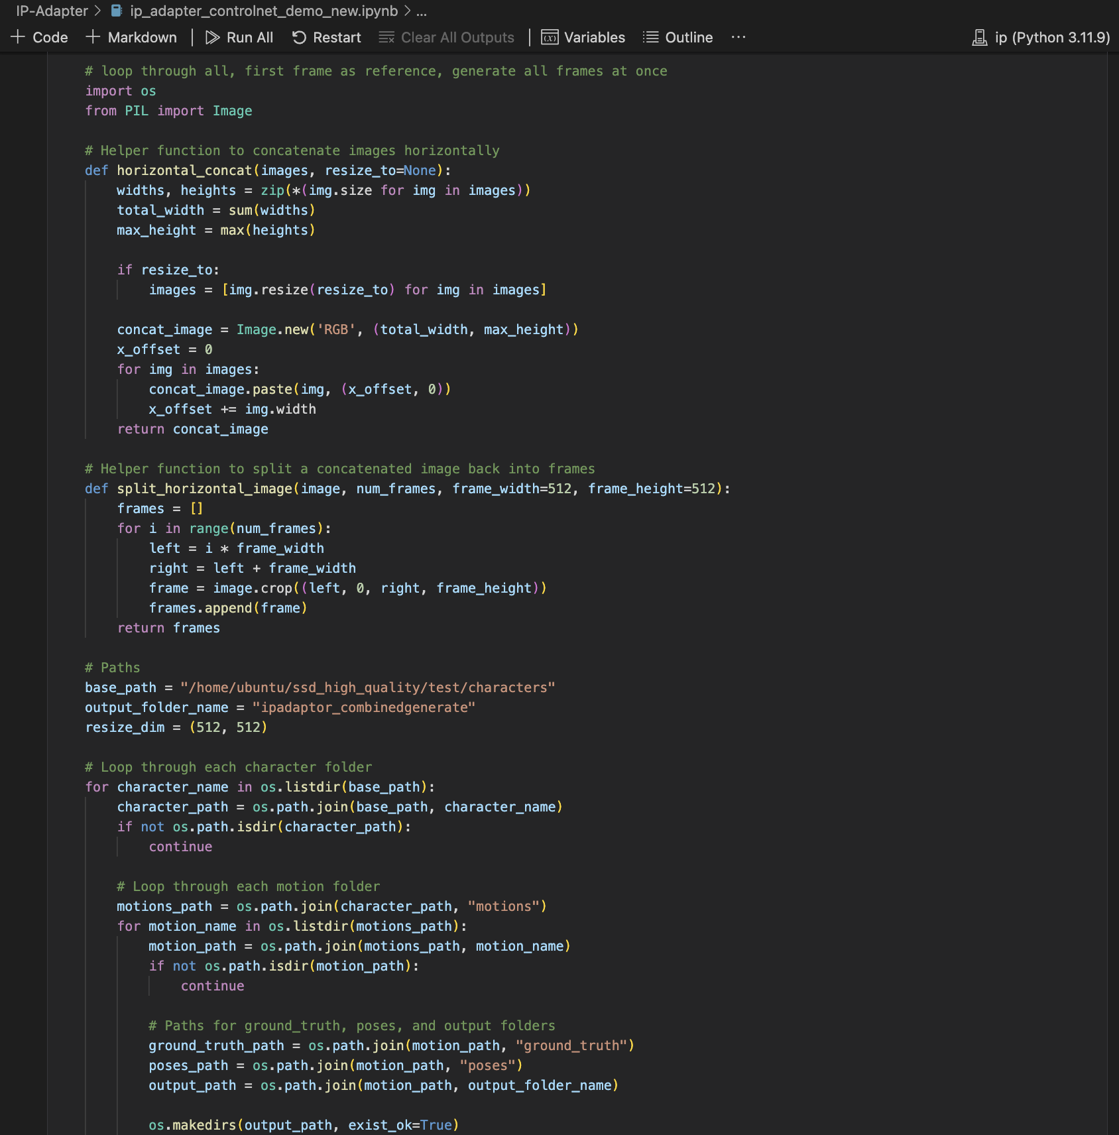The height and width of the screenshot is (1135, 1119).
Task: Click the 'return concat_image' statement
Action: (x=192, y=429)
